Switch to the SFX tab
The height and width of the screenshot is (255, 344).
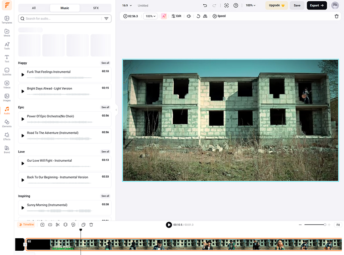tap(95, 8)
